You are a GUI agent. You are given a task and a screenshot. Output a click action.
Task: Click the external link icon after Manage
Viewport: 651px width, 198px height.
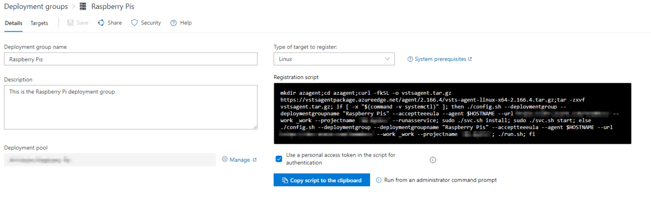[254, 160]
